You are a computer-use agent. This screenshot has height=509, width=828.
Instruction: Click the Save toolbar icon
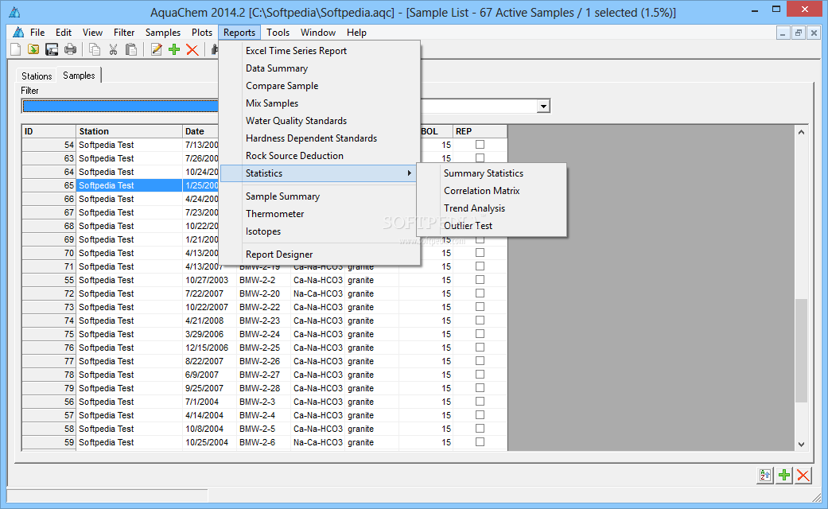pos(52,49)
